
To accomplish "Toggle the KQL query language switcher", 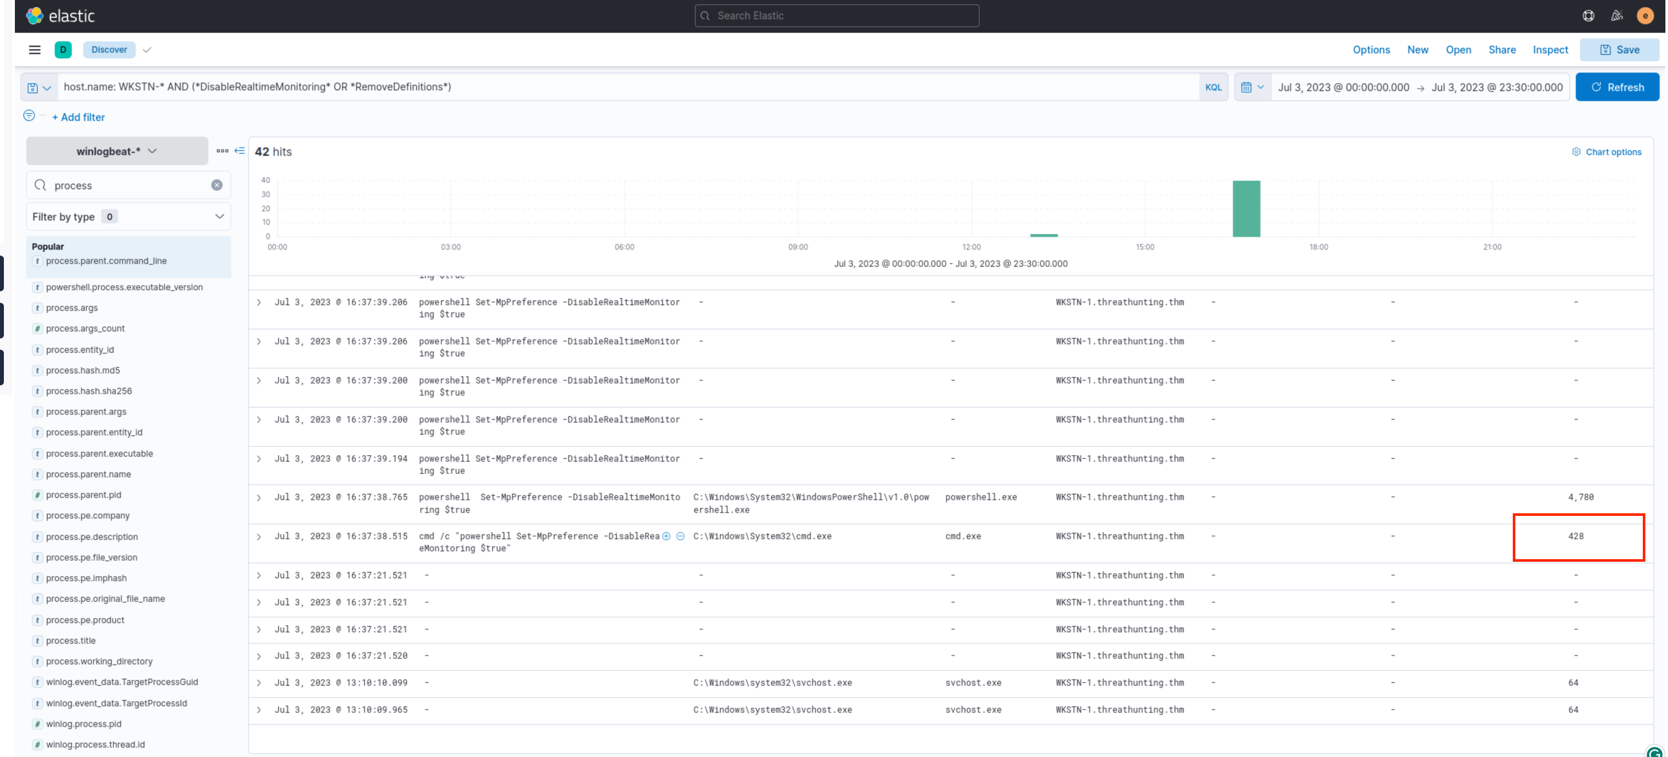I will [1213, 87].
